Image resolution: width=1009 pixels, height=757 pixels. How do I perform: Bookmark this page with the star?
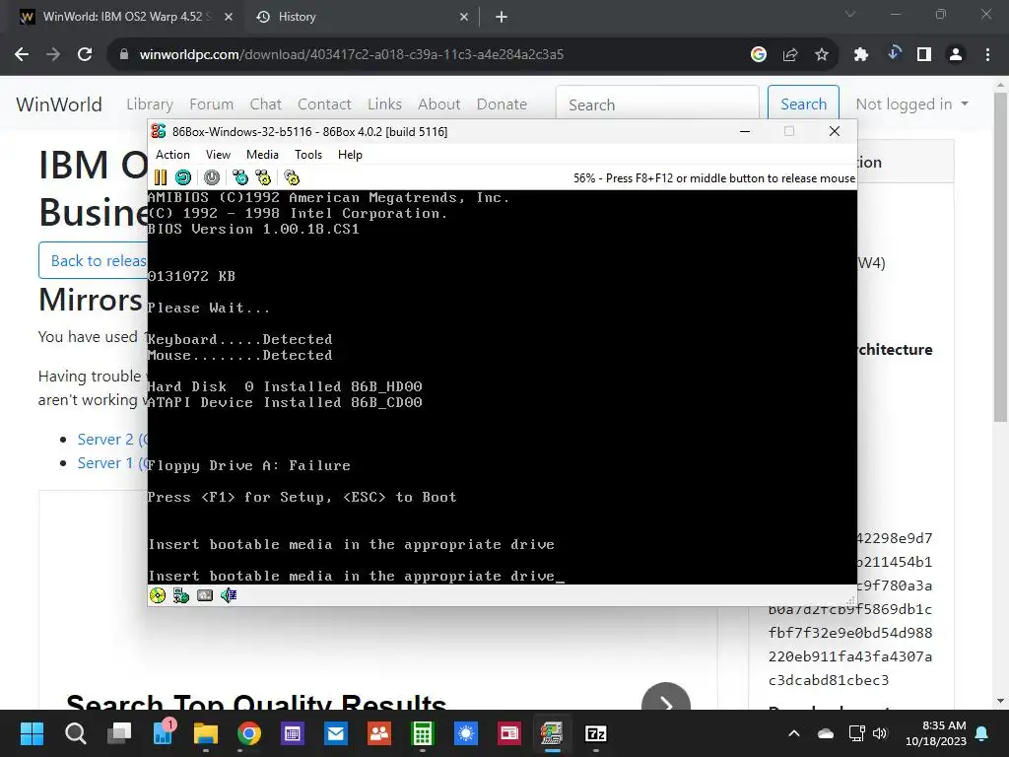tap(822, 55)
